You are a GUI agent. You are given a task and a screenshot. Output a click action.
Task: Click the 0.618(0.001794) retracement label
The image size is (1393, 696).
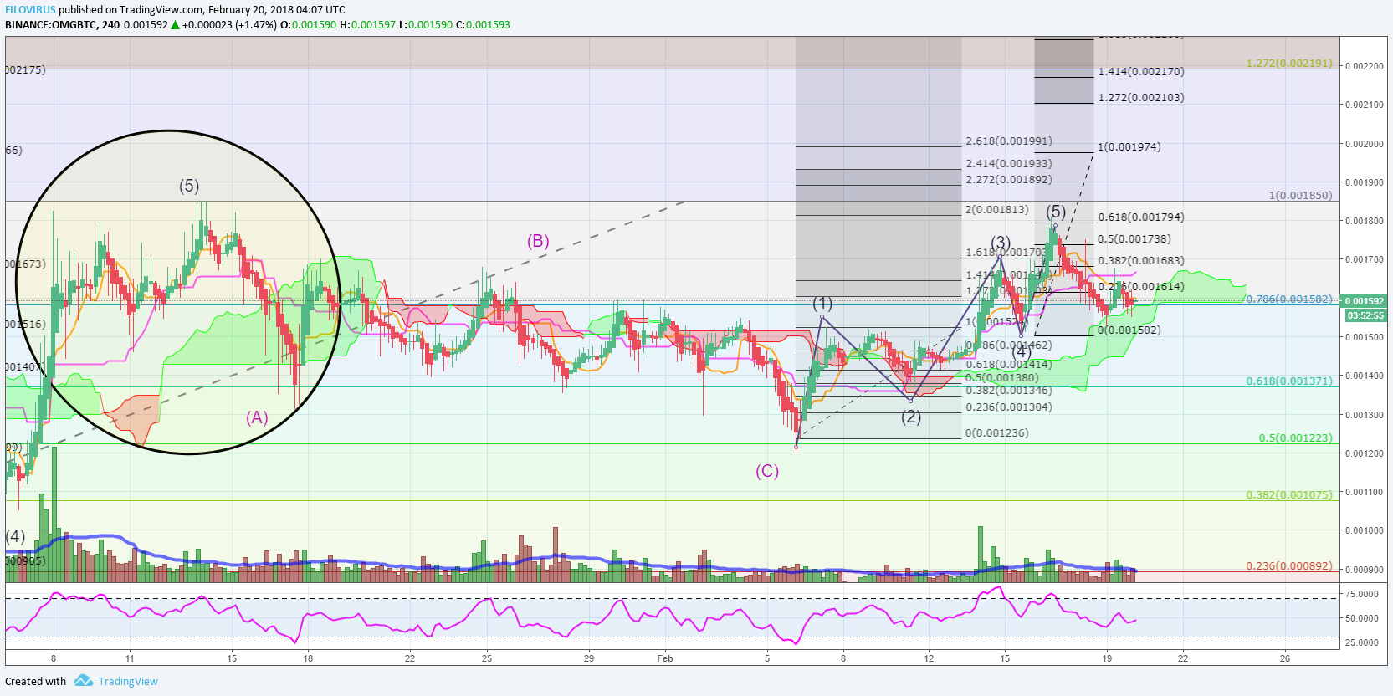pos(1141,217)
